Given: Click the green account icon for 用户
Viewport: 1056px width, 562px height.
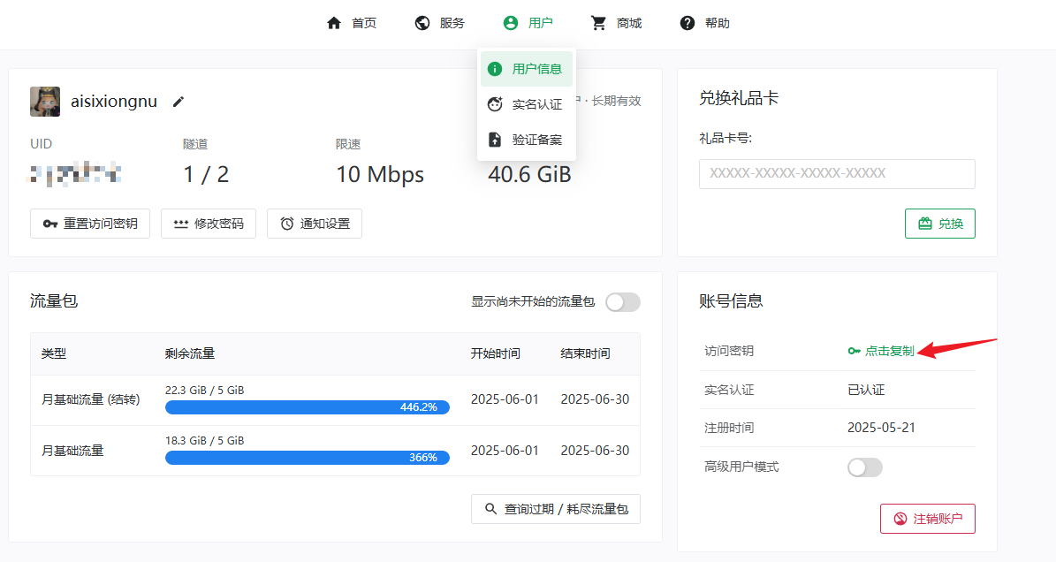Looking at the screenshot, I should pos(511,23).
